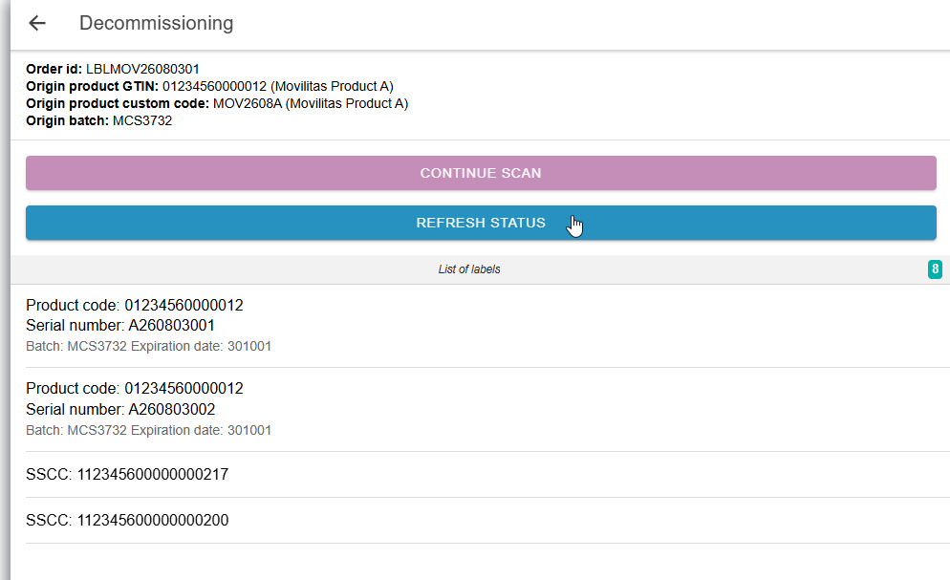Click first item's Batch and Expiration date line
The height and width of the screenshot is (580, 950).
148,346
